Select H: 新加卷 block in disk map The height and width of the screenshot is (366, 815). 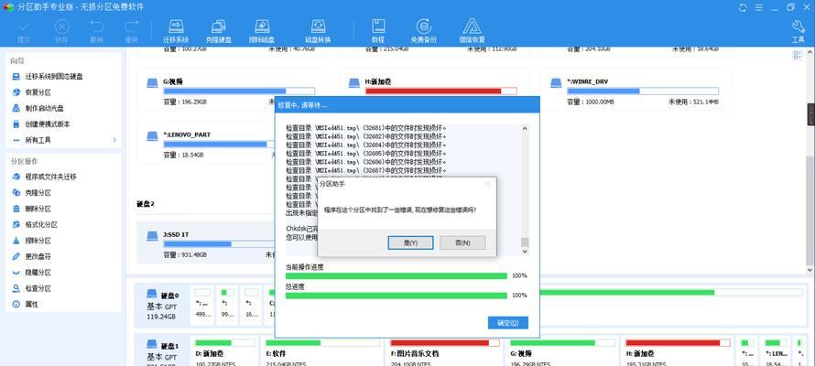coord(678,351)
